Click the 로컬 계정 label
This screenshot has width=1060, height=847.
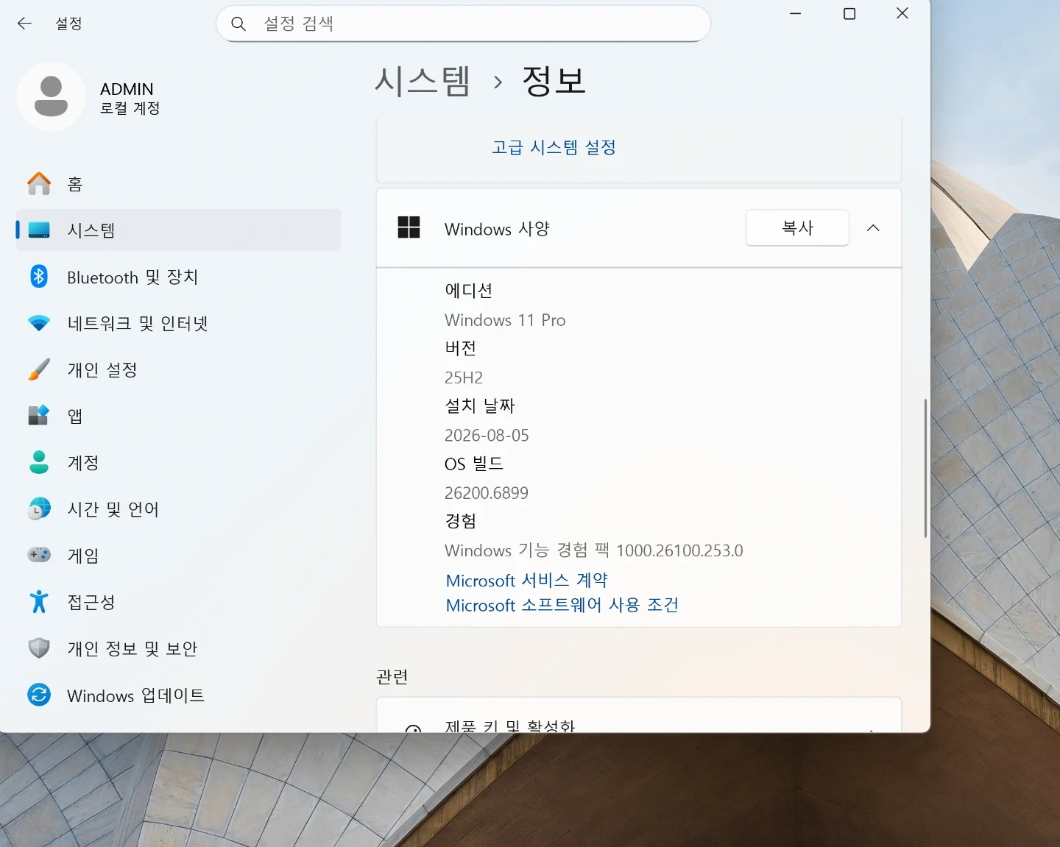pyautogui.click(x=130, y=108)
